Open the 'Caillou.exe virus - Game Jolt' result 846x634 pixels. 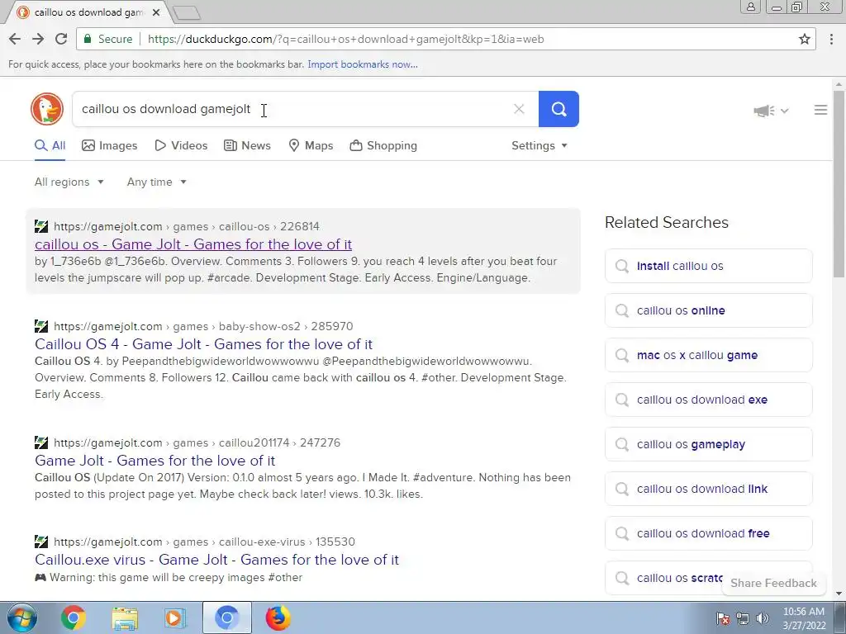[217, 560]
